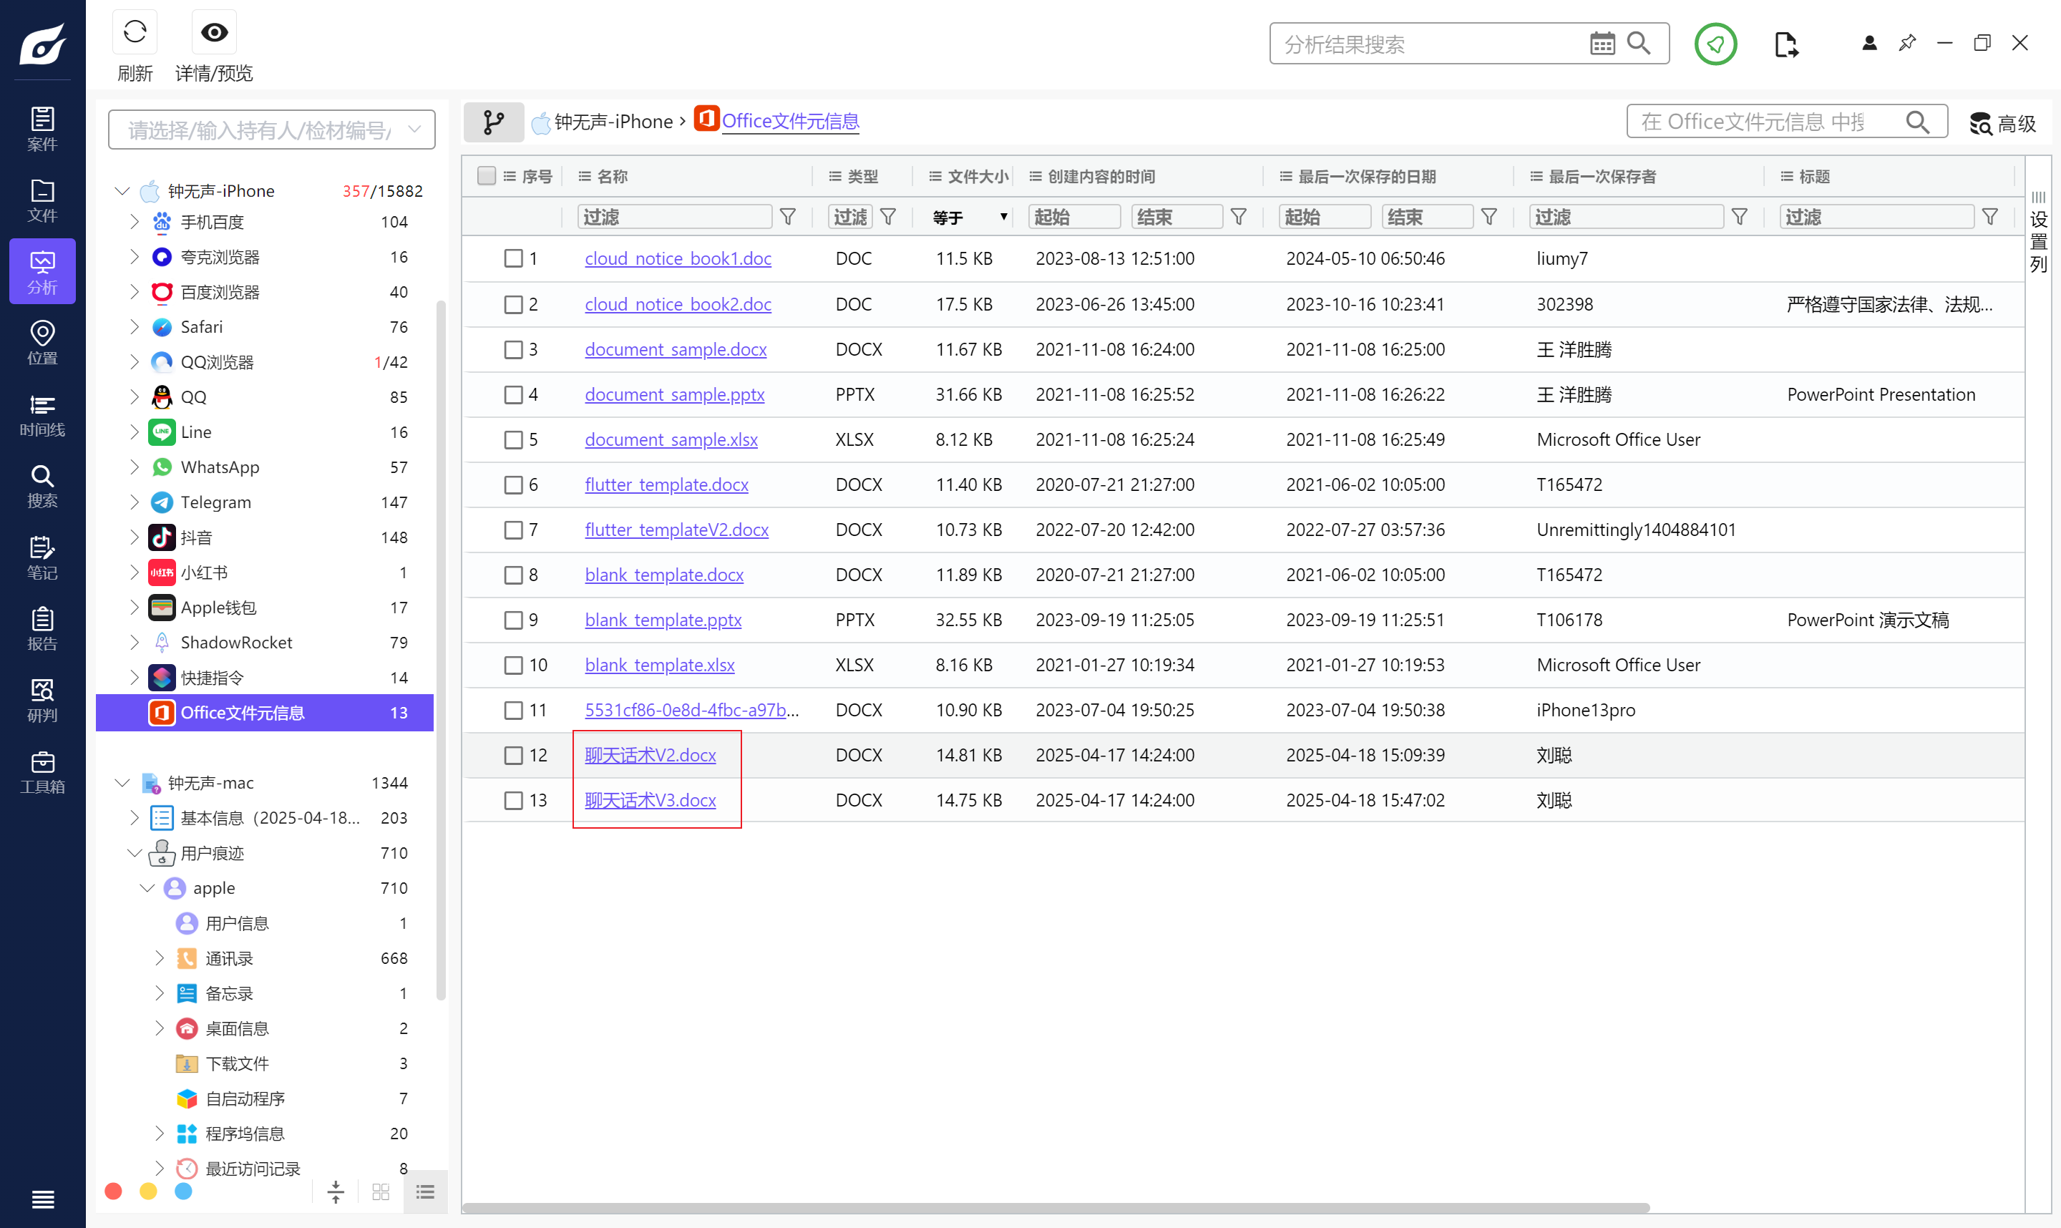The height and width of the screenshot is (1228, 2061).
Task: Click the red color dot at the bottom left
Action: (x=113, y=1191)
